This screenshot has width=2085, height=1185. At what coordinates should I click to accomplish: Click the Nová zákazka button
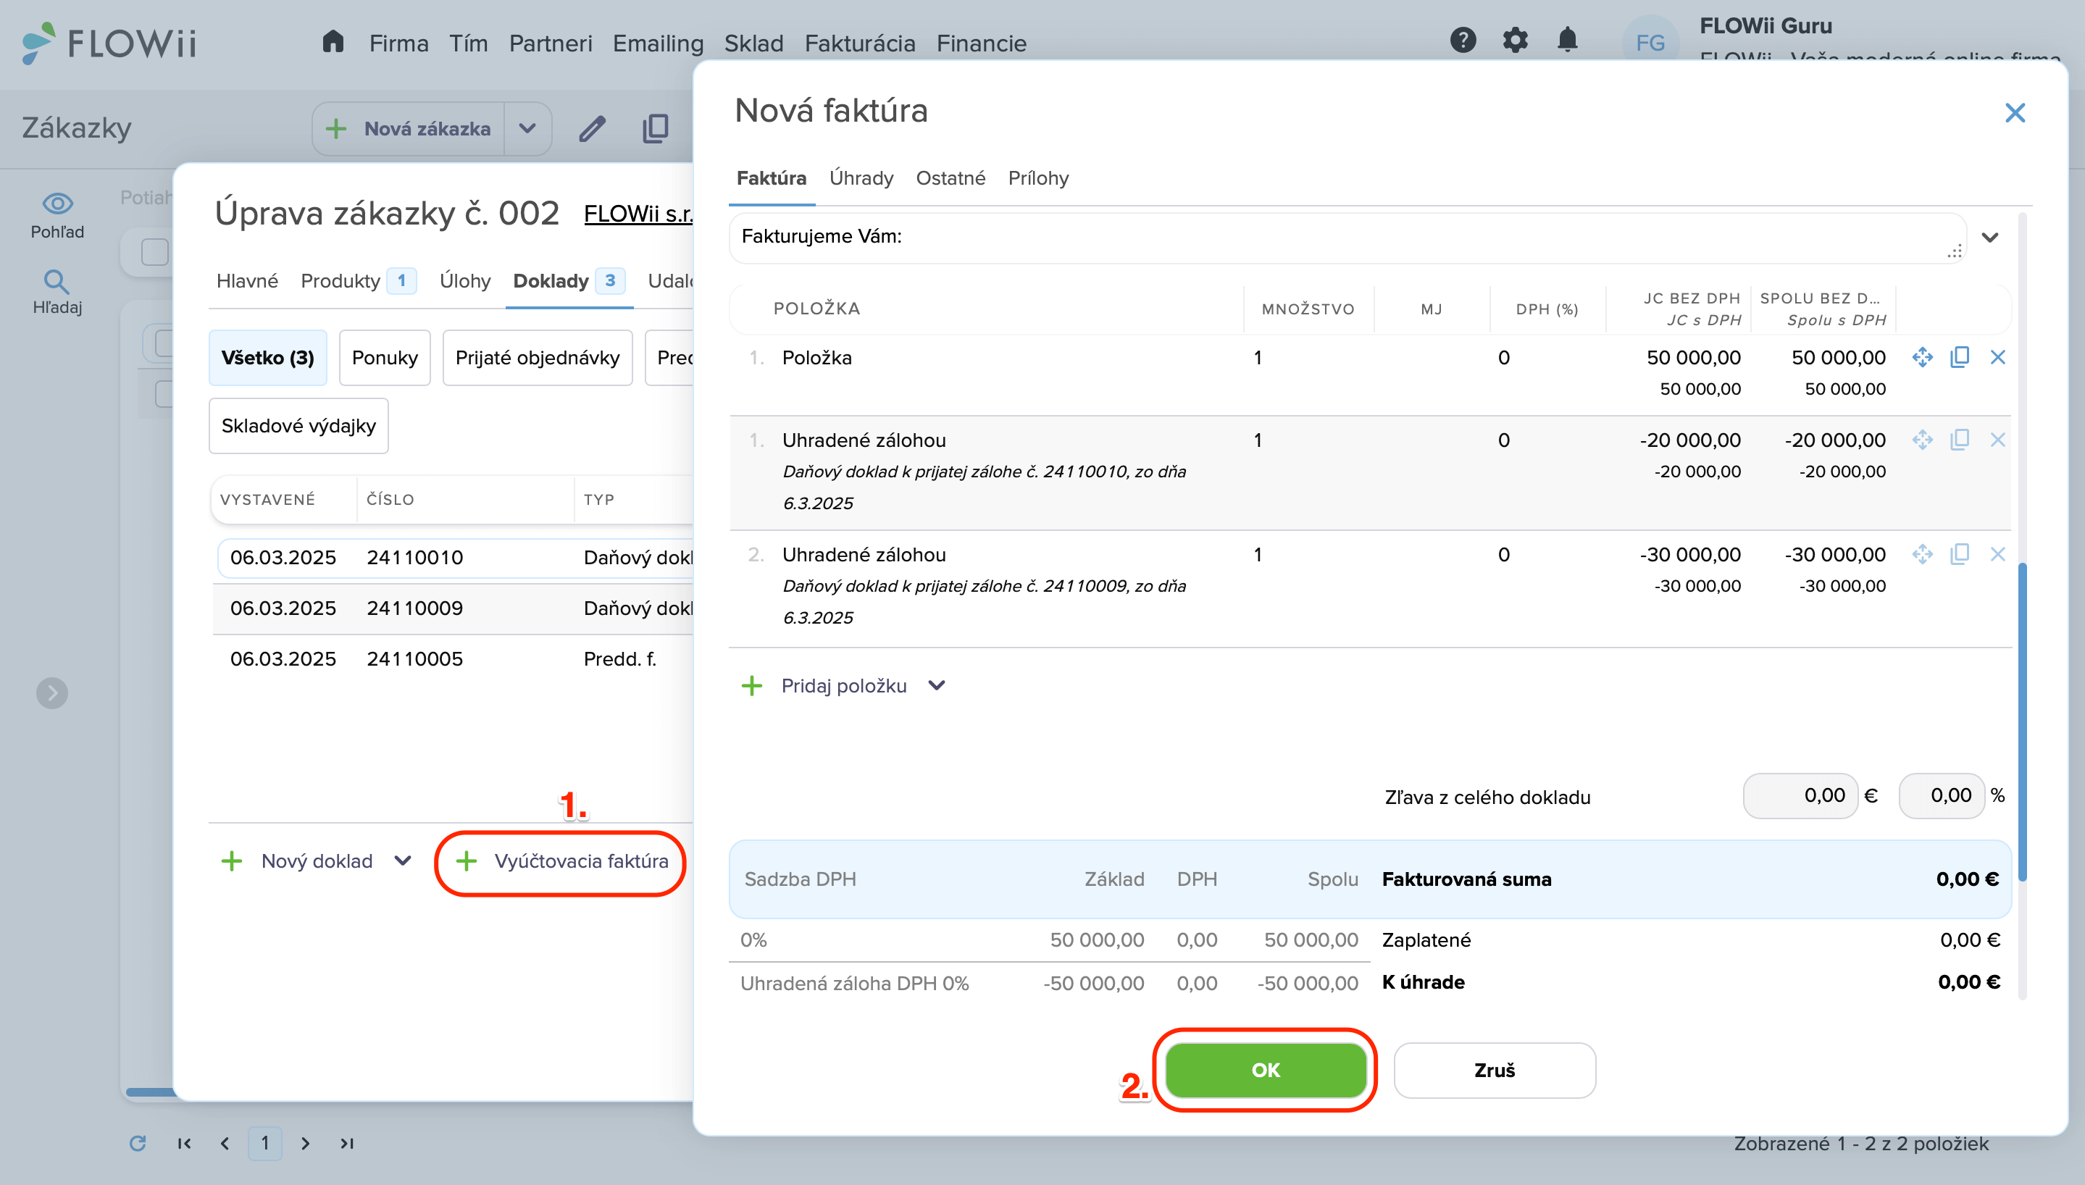[409, 129]
